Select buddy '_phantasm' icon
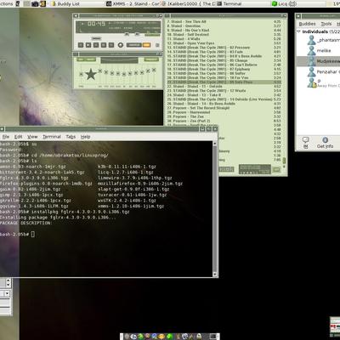 pos(312,40)
